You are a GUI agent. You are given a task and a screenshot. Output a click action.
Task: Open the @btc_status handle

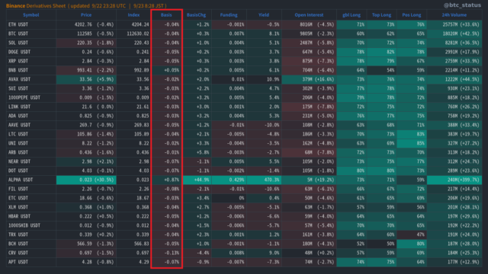pyautogui.click(x=462, y=5)
